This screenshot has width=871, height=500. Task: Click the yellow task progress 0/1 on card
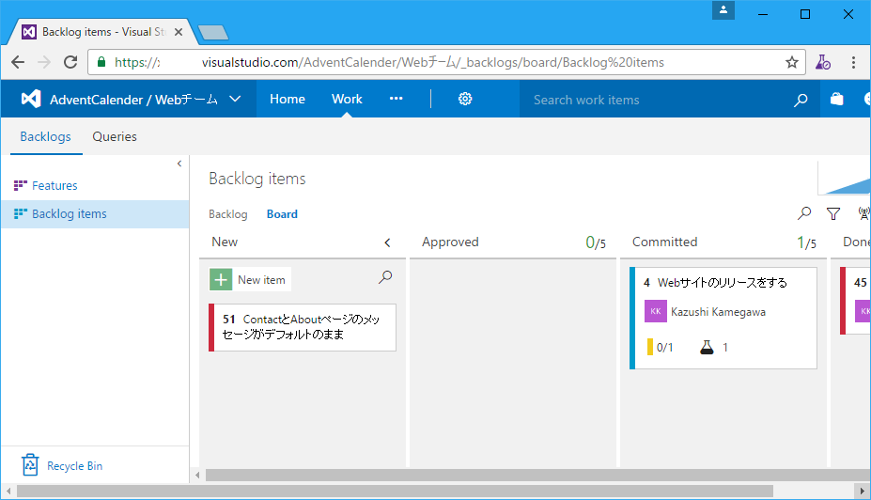tap(660, 347)
